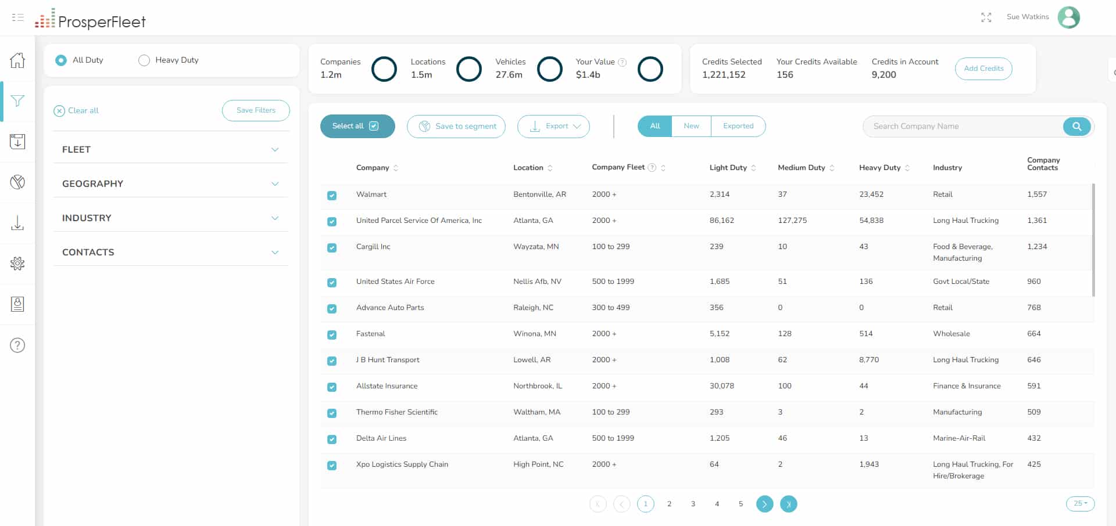This screenshot has height=526, width=1116.
Task: Click the Search Company Name field
Action: [x=963, y=127]
